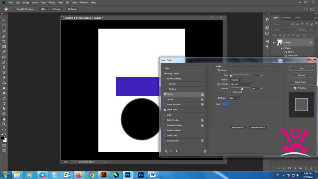The image size is (318, 179).
Task: Expand the Blend Mode dropdown
Action: coord(241,84)
